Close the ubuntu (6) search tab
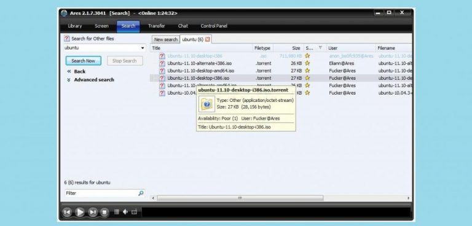Viewport: 472px width, 226px height. point(208,39)
